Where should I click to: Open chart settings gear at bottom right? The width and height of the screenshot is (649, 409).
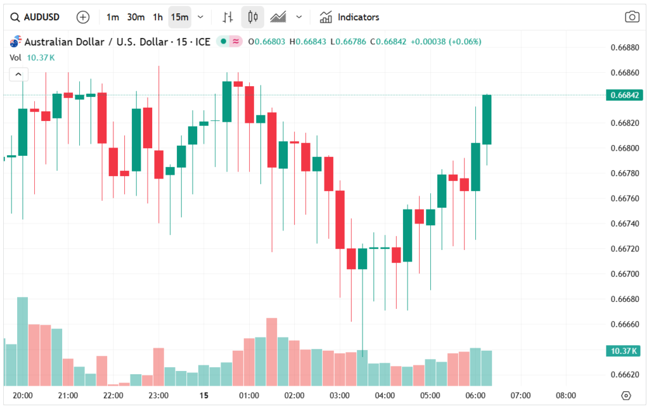tap(626, 396)
